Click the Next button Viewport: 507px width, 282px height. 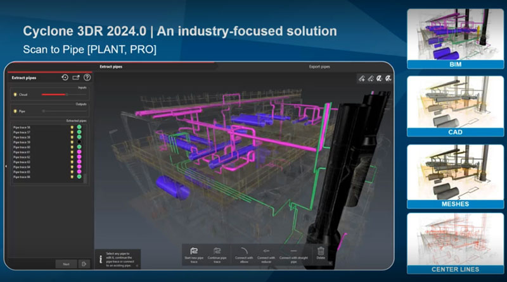click(66, 264)
